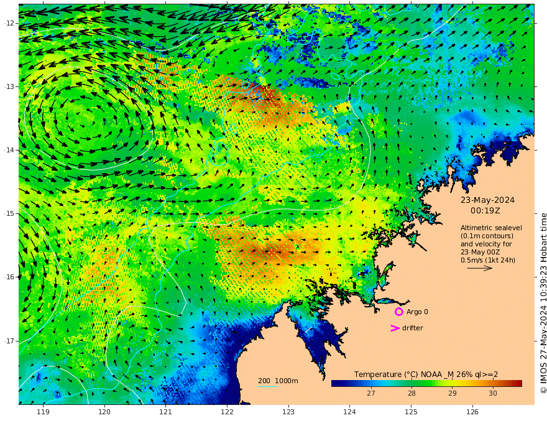Click the 28 tick on temperature scale
This screenshot has width=547, height=423.
click(411, 393)
